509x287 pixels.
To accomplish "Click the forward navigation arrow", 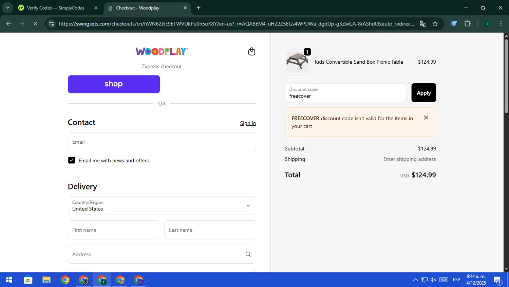I will point(22,24).
